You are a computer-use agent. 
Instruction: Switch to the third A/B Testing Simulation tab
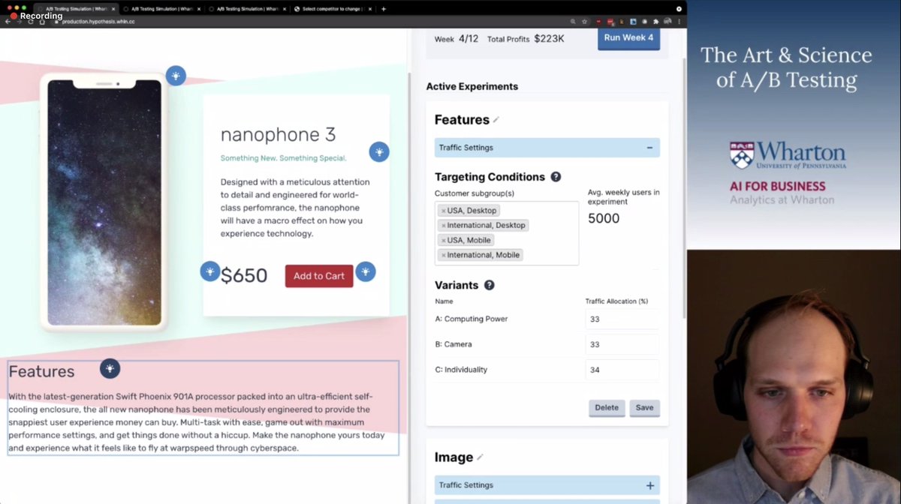[248, 9]
